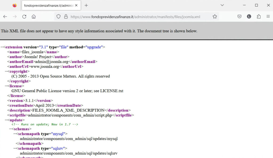This screenshot has height=158, width=273.
Task: Collapse the schemas XML node
Action: coord(10,129)
